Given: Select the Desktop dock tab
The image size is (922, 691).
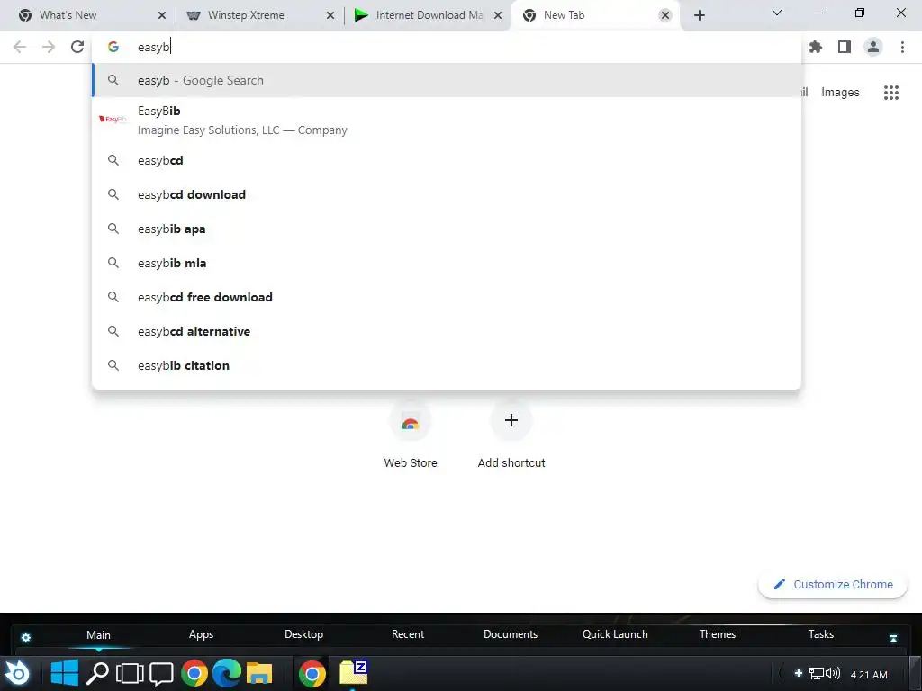Looking at the screenshot, I should click(x=303, y=634).
